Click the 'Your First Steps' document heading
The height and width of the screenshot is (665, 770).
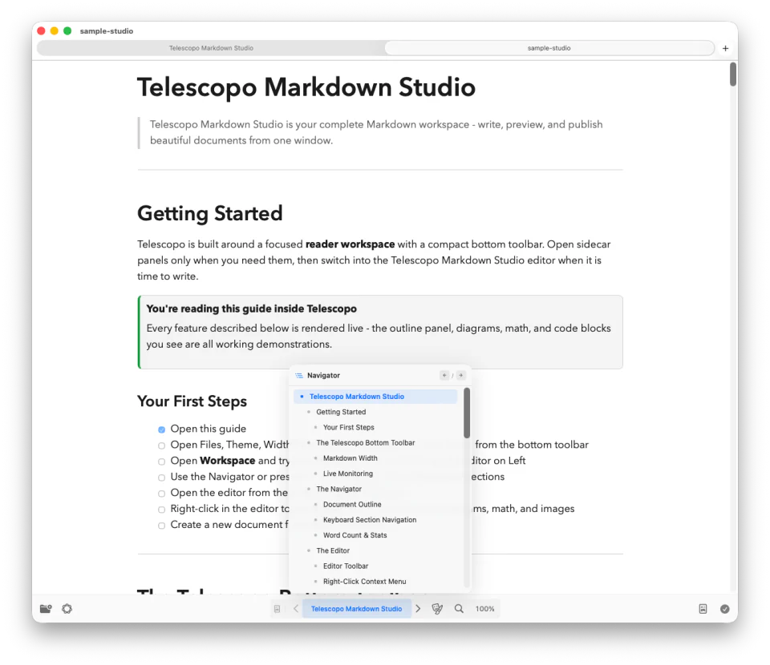click(192, 401)
